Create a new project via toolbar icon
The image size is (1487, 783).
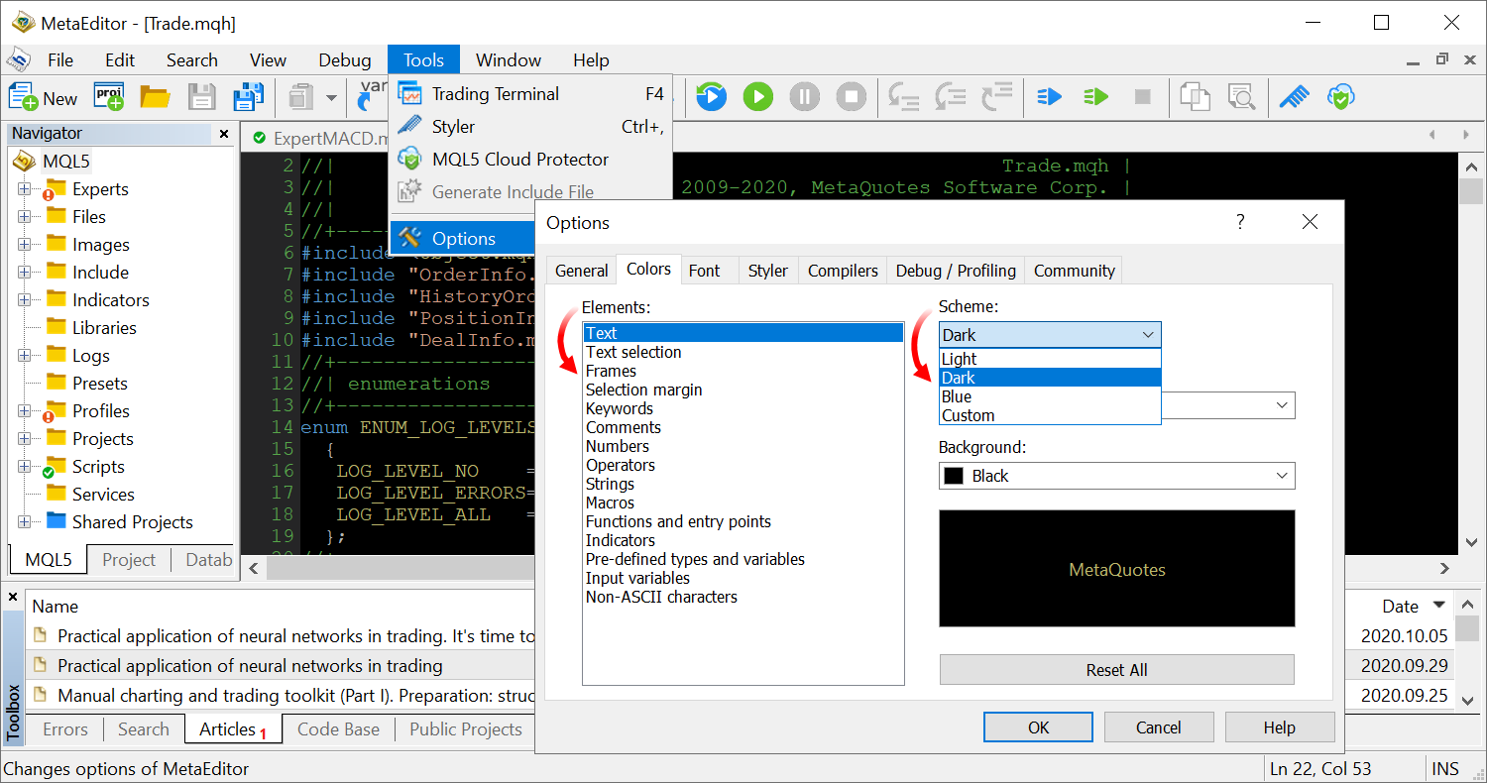click(x=109, y=97)
